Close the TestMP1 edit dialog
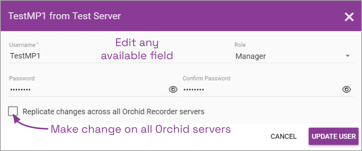This screenshot has height=151, width=362. click(x=349, y=17)
